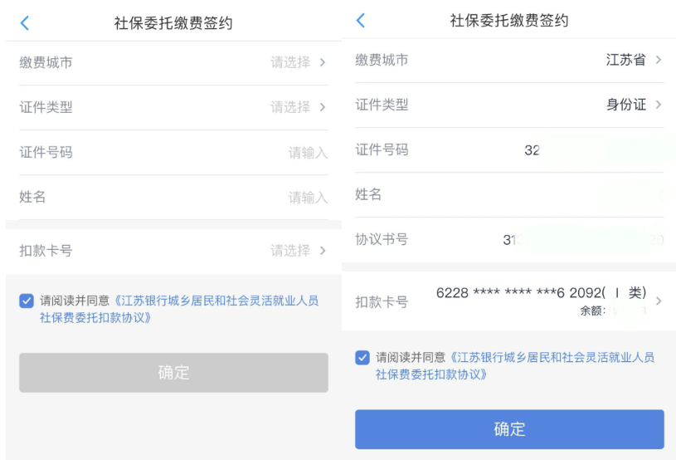This screenshot has height=460, width=676.
Task: Click 证件号码 field starting with 32
Action: pos(581,150)
